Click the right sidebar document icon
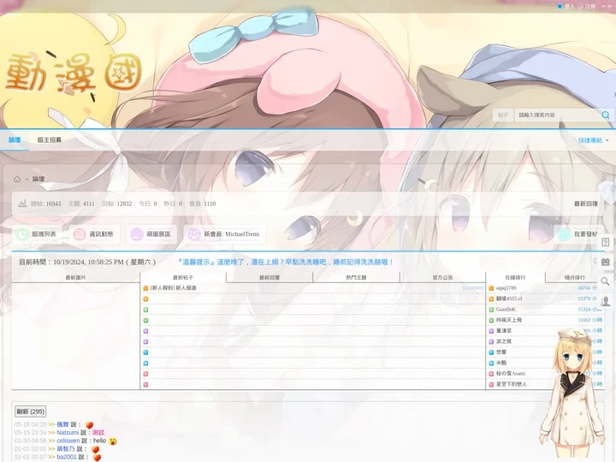This screenshot has width=616, height=462. [x=606, y=242]
